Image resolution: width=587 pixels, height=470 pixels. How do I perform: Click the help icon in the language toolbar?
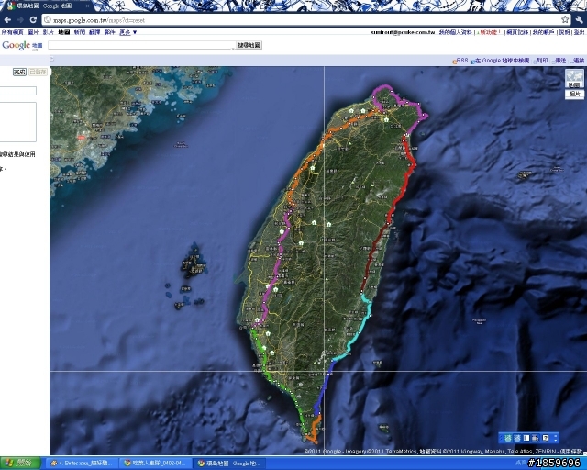pos(546,438)
